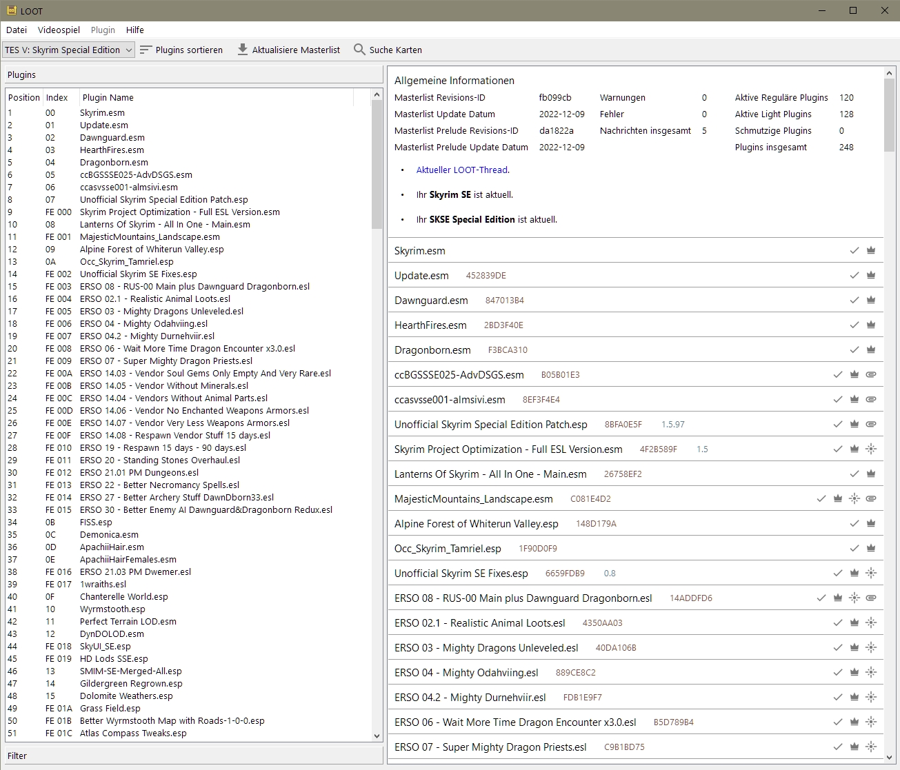Click the Plugin Name column header
The image size is (900, 770).
pos(108,97)
